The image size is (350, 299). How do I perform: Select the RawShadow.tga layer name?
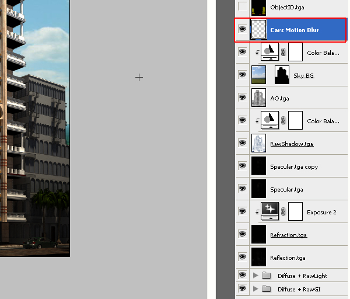coord(292,144)
